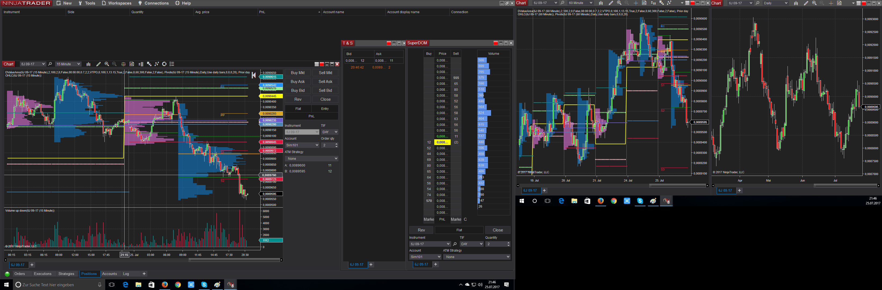882x290 pixels.
Task: Open the New menu
Action: pos(64,3)
